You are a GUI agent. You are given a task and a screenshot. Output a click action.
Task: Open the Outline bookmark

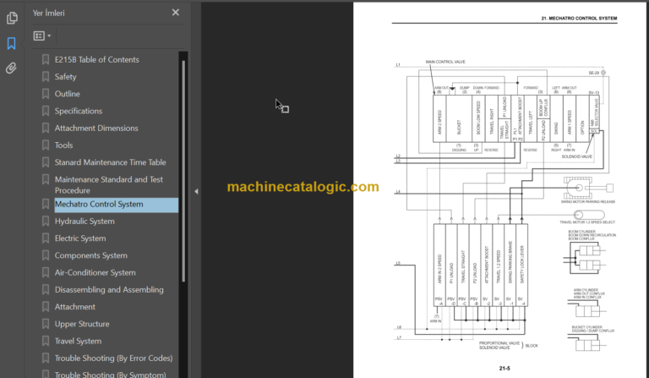[x=67, y=94]
